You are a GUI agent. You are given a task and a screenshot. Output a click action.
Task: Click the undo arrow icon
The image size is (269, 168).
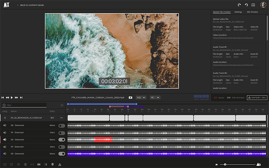click(x=246, y=5)
